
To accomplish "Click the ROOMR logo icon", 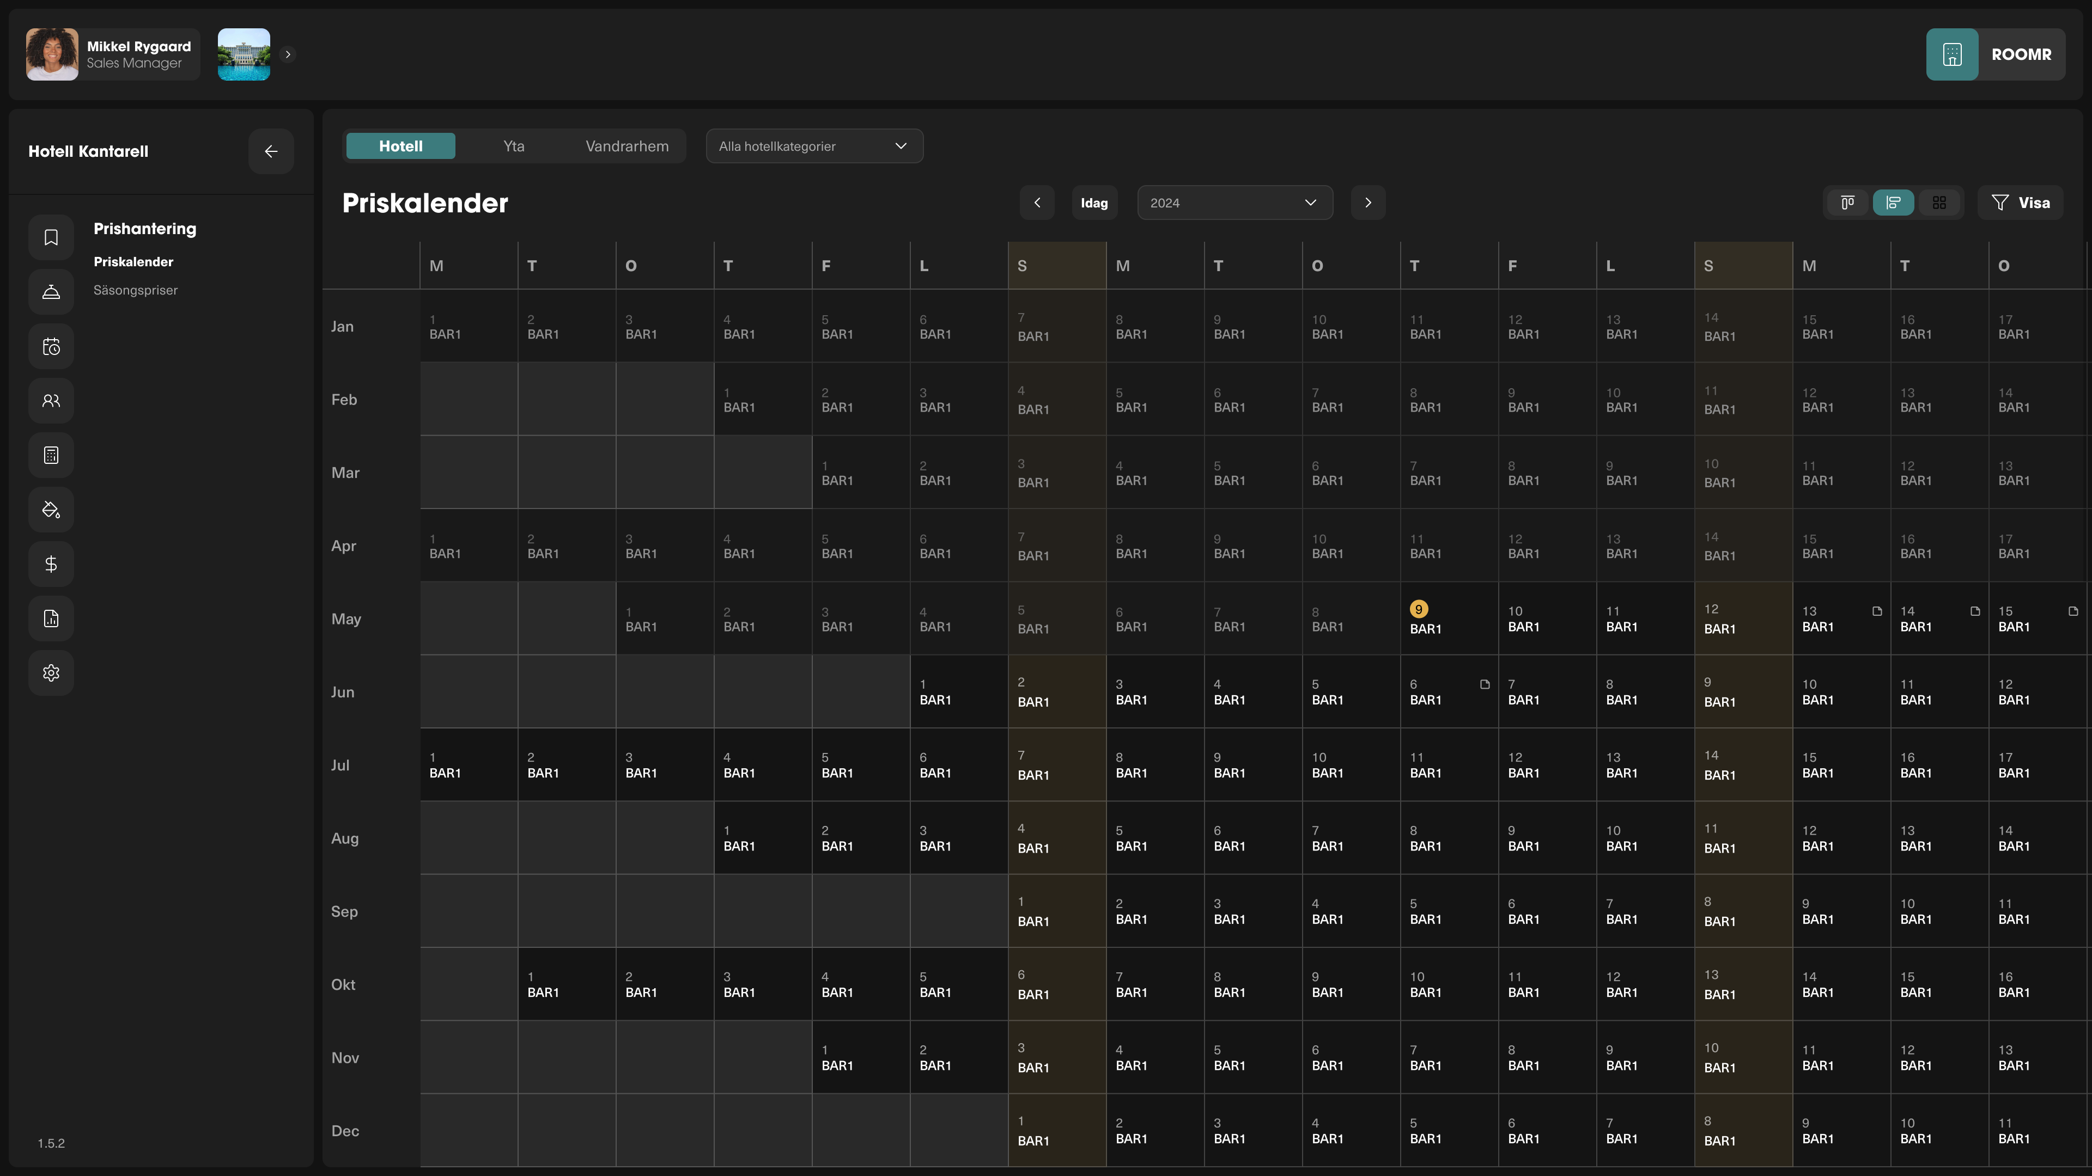I will [x=1953, y=54].
